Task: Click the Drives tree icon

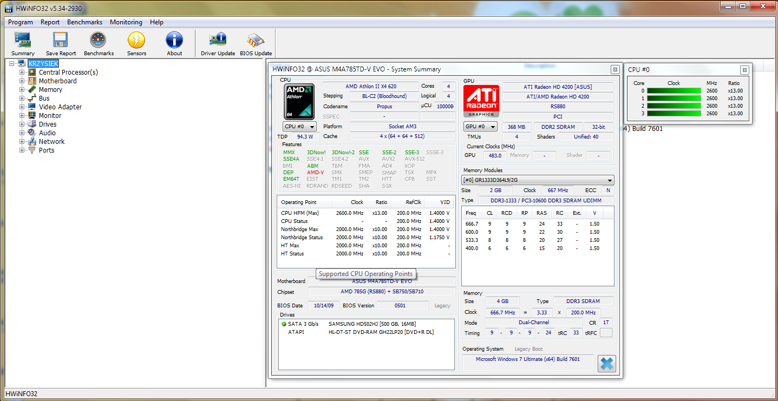Action: pyautogui.click(x=32, y=124)
